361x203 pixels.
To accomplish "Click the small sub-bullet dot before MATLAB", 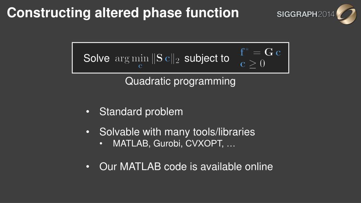I will click(101, 144).
